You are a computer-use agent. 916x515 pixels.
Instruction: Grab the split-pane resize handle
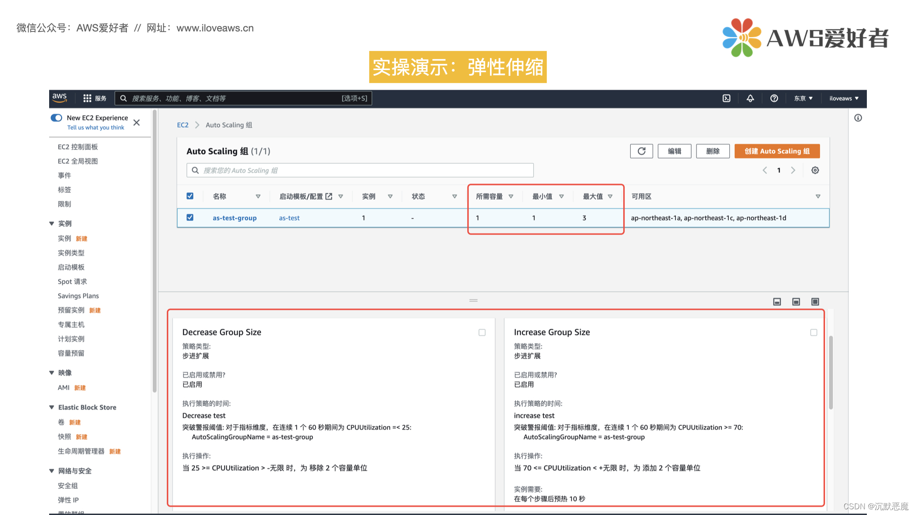[x=473, y=300]
